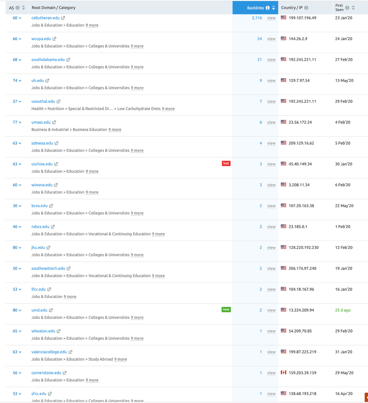View backlinks for uh.edu

click(x=271, y=80)
